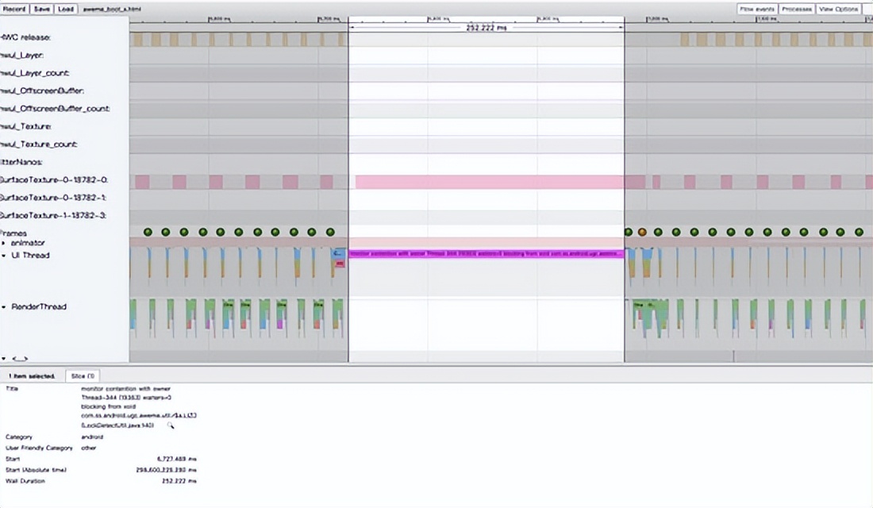
Task: Select the magenta monitor contention slice
Action: tap(486, 254)
